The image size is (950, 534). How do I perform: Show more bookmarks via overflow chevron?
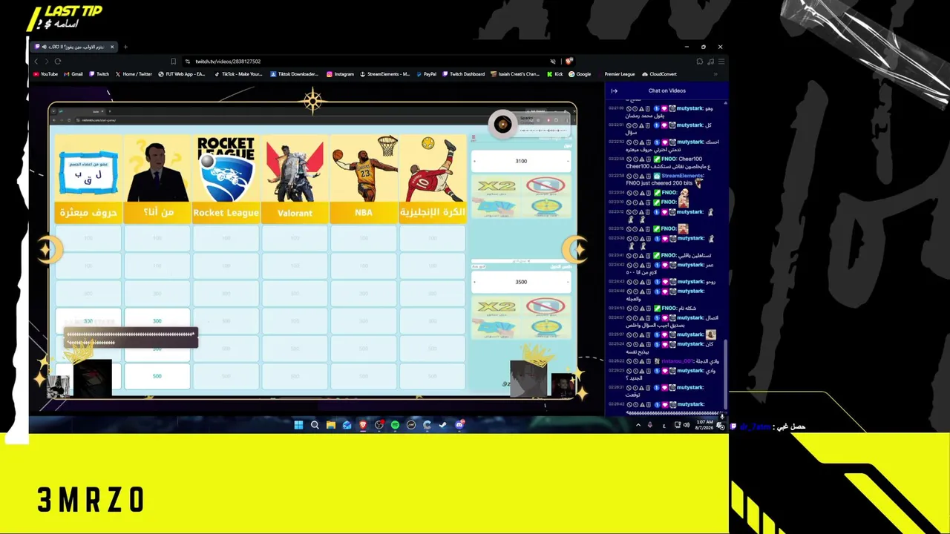click(x=715, y=74)
